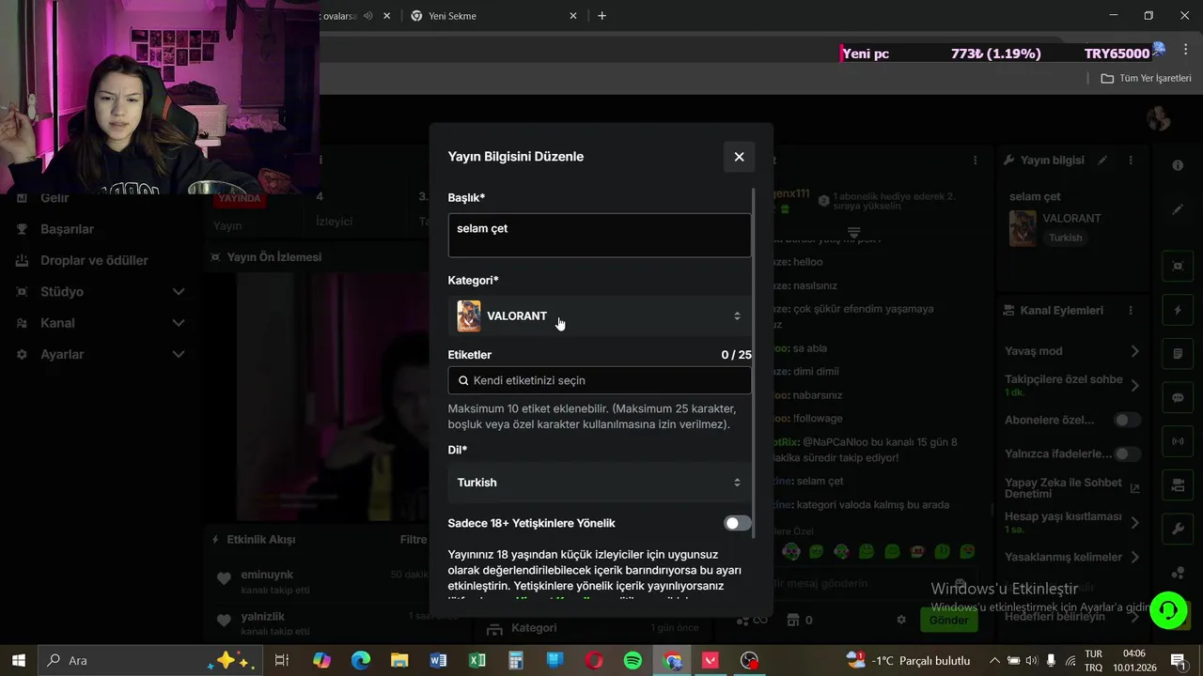The image size is (1203, 676).
Task: Open Microsoft Edge from the taskbar
Action: (361, 660)
